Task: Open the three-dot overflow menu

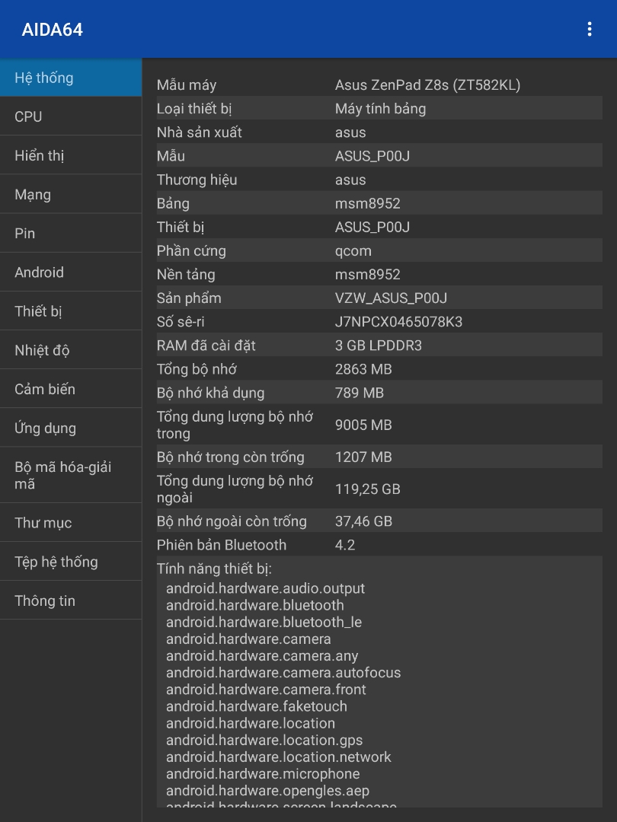Action: [589, 29]
